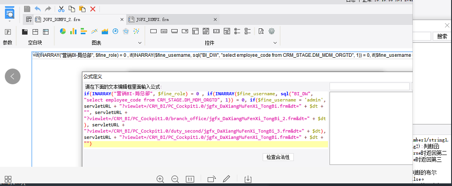Click inside the formula text editor

pyautogui.click(x=206, y=119)
